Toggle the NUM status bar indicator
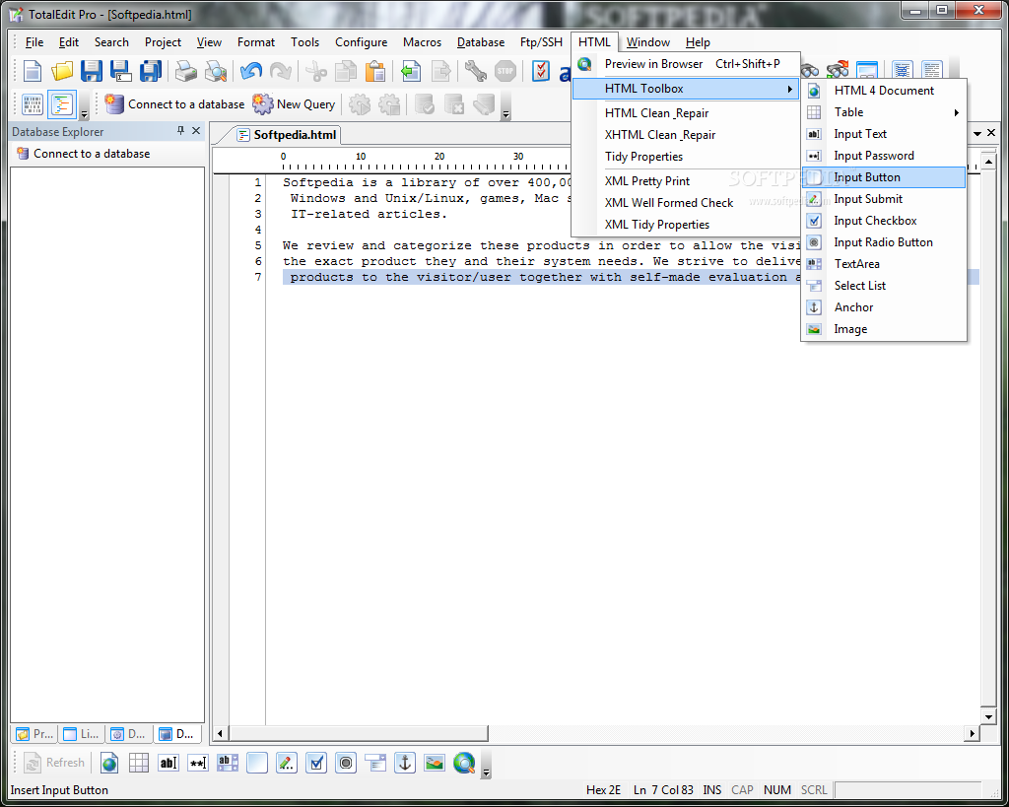This screenshot has width=1009, height=807. (777, 789)
